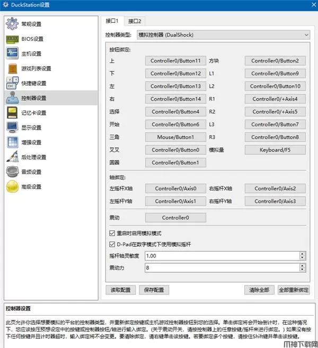Click the 游戏列表设置 icon
Image resolution: width=318 pixels, height=348 pixels.
coord(12,68)
